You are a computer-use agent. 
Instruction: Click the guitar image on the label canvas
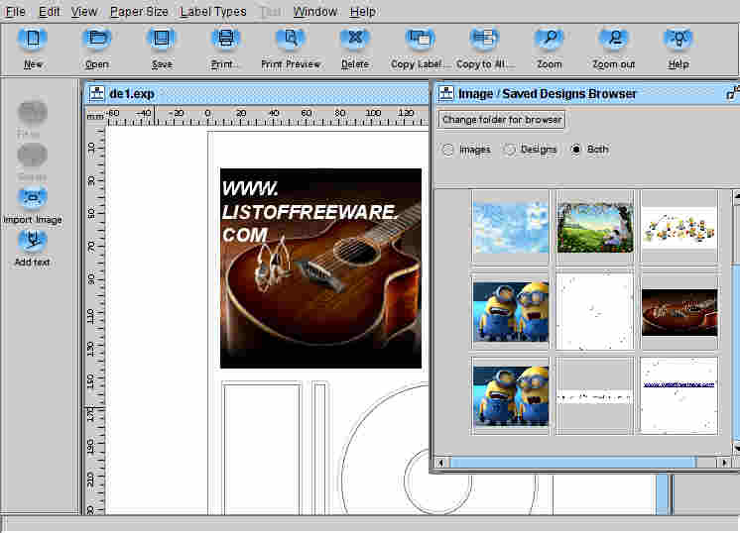pyautogui.click(x=321, y=268)
